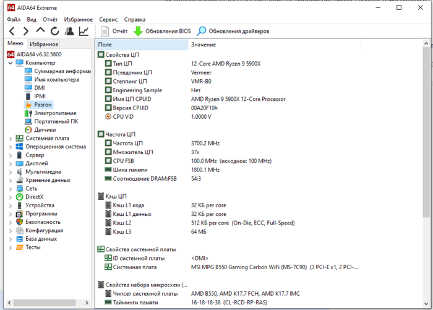433x310 pixels.
Task: Click the Тесты icon in tree
Action: [19, 248]
